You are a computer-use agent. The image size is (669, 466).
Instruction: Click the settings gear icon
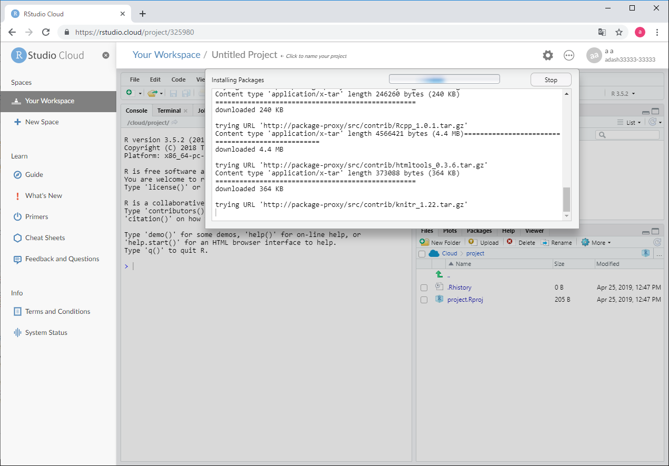pyautogui.click(x=548, y=55)
